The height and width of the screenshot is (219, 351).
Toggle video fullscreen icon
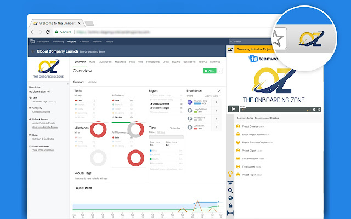(x=319, y=109)
